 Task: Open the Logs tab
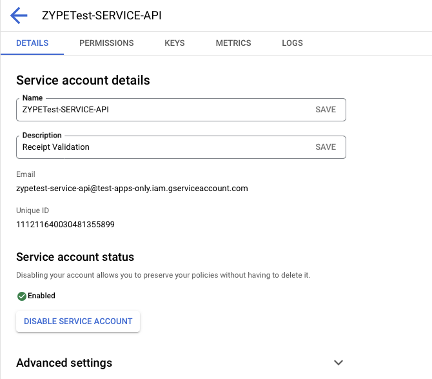point(292,43)
